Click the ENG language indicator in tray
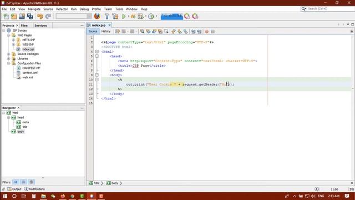The width and height of the screenshot is (355, 200). tap(321, 196)
